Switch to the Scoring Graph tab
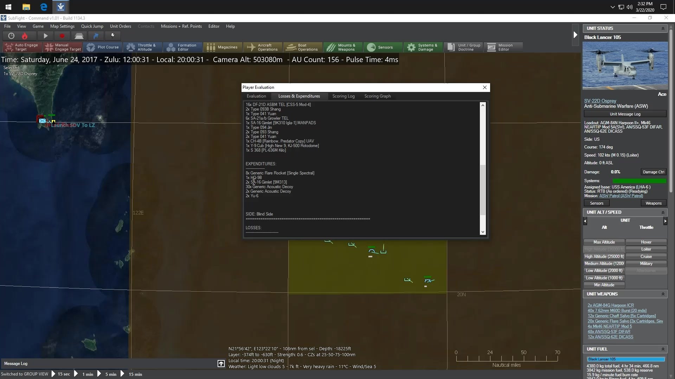Viewport: 675px width, 379px height. coord(378,96)
